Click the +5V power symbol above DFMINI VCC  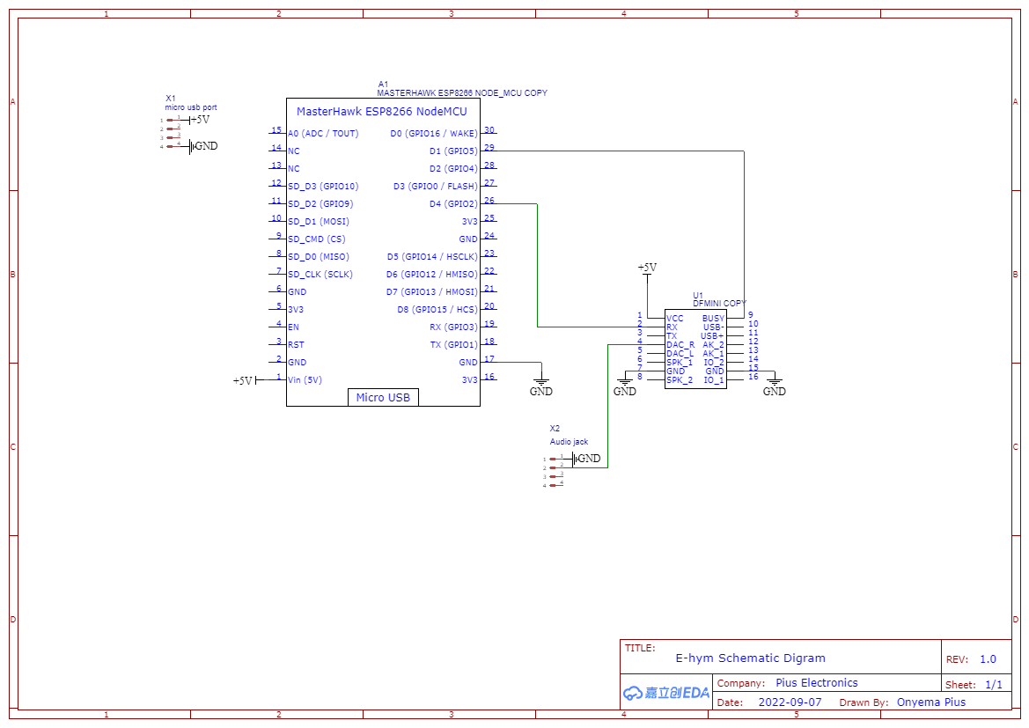click(649, 268)
